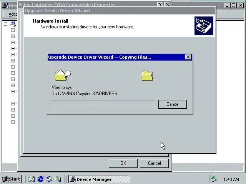This screenshot has width=246, height=184.
Task: Click the file copy progress bar
Action: (103, 102)
